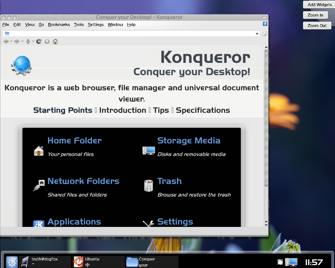Click the Network Folders plug icon

(39, 186)
